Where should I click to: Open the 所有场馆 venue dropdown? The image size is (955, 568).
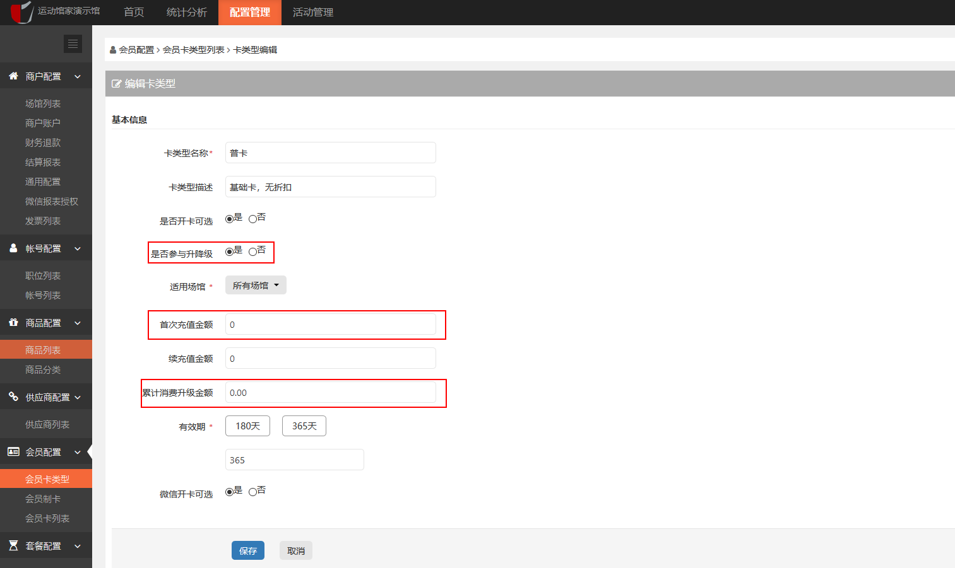[x=256, y=285]
